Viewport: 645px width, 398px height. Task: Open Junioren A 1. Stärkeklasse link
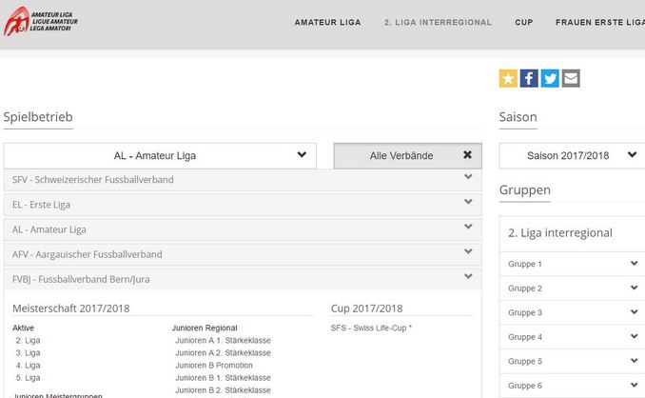223,341
